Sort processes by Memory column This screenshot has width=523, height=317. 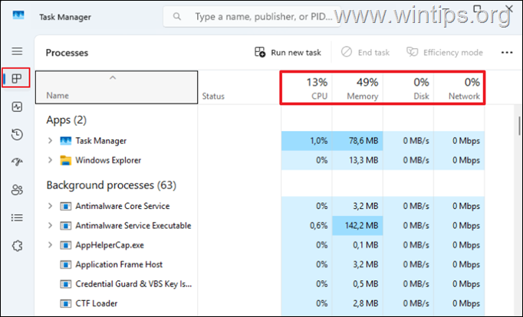point(357,87)
